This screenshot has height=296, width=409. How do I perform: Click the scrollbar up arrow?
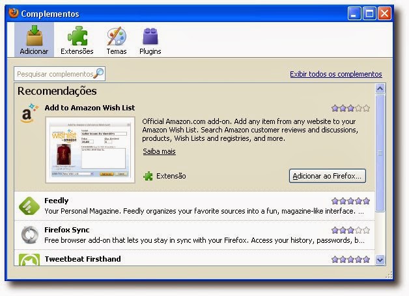380,89
